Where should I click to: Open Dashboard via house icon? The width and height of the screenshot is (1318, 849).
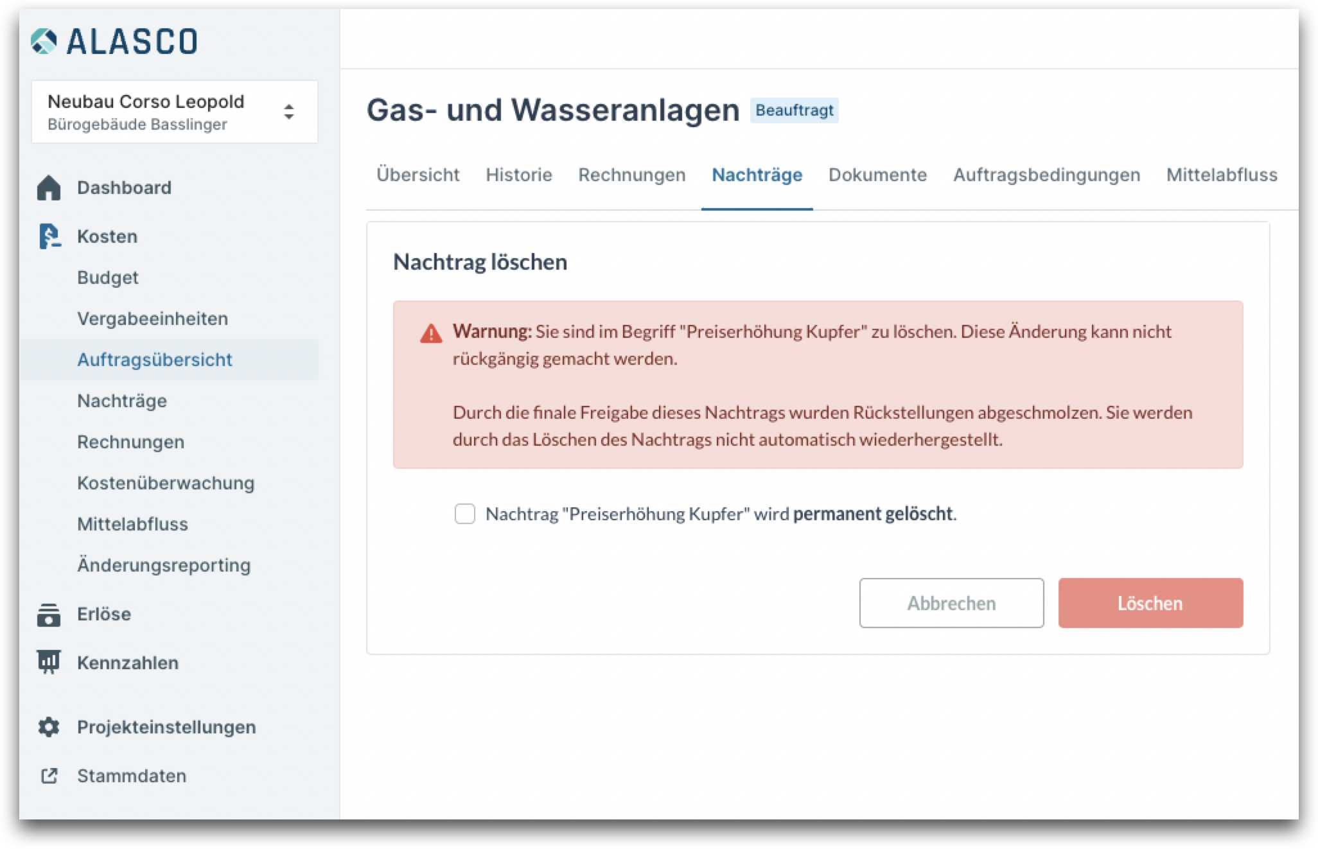coord(49,188)
